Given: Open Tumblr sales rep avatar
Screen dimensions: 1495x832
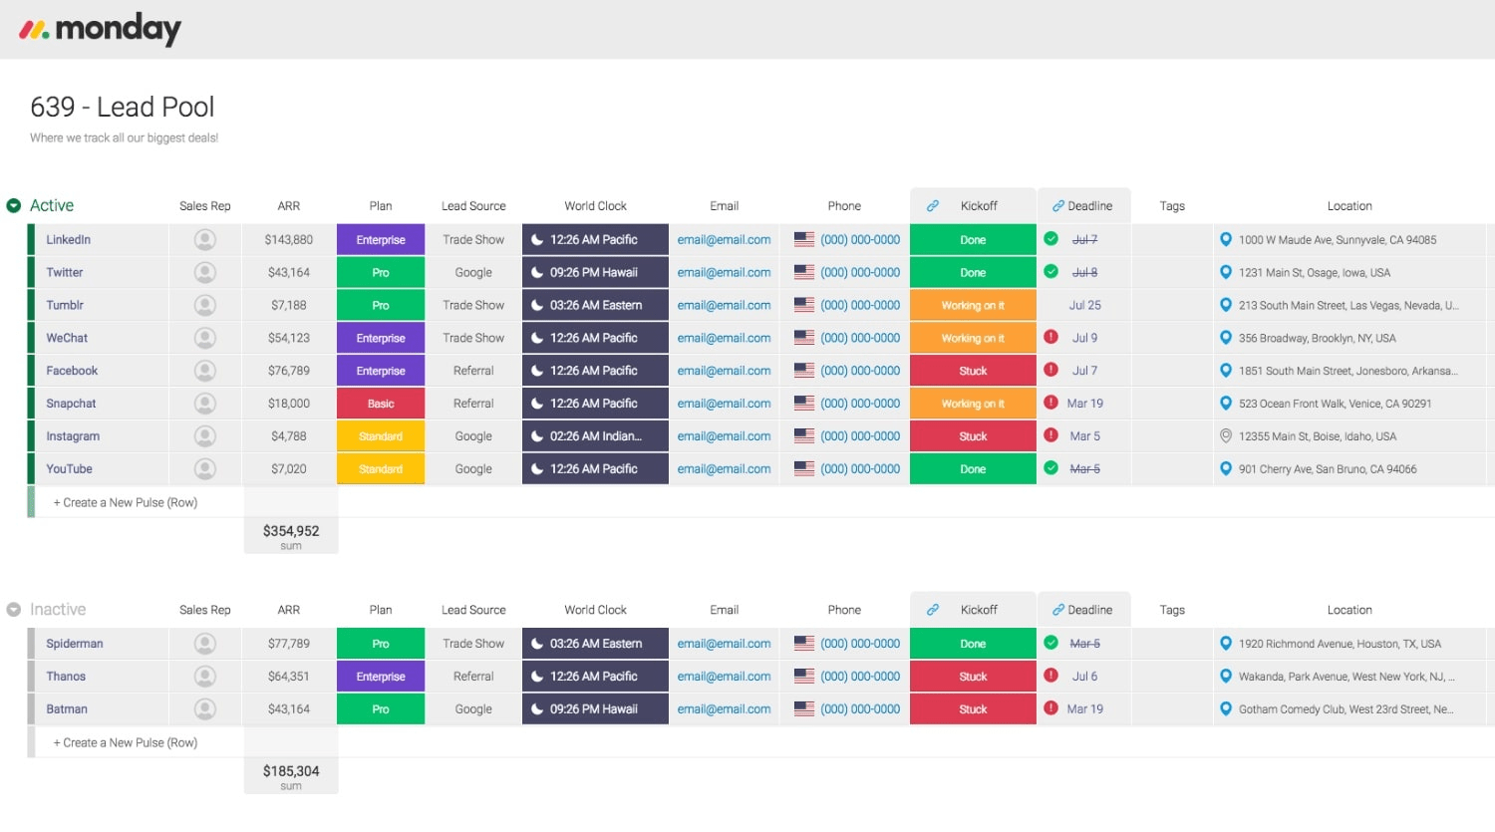Looking at the screenshot, I should point(205,305).
